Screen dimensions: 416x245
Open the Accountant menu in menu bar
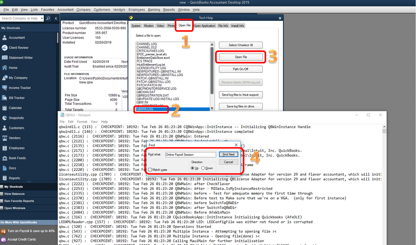pyautogui.click(x=65, y=10)
